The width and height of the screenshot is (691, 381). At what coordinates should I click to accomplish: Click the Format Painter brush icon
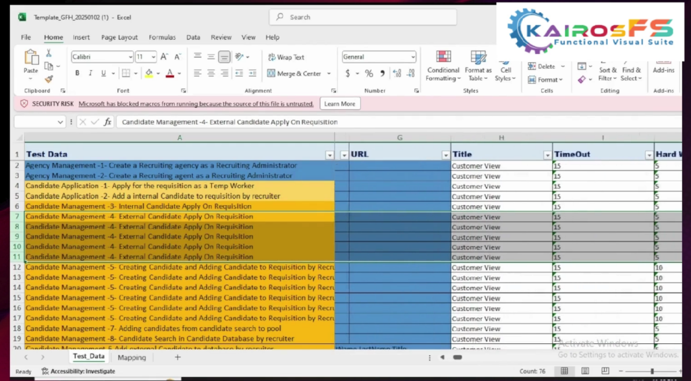click(x=49, y=79)
